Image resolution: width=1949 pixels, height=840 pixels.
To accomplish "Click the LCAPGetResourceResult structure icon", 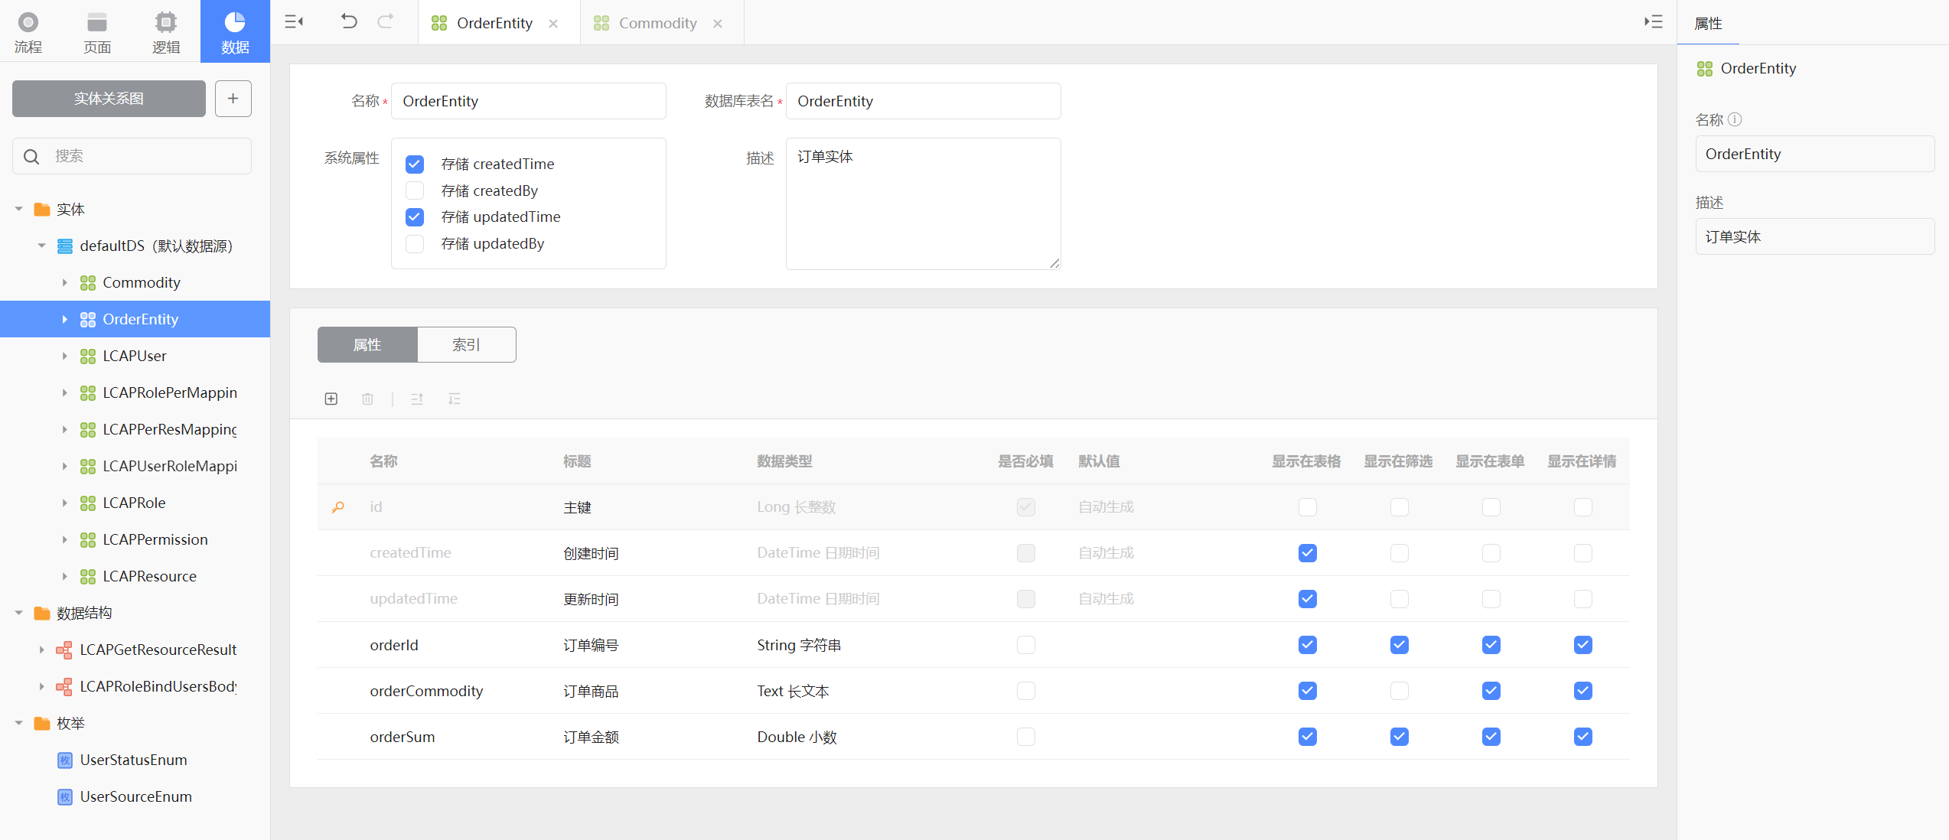I will point(64,650).
